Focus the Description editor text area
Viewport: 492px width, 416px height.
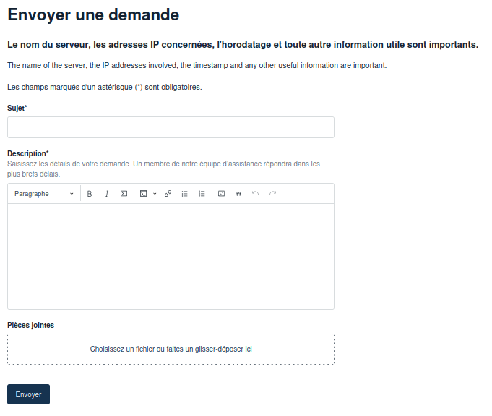click(x=171, y=256)
